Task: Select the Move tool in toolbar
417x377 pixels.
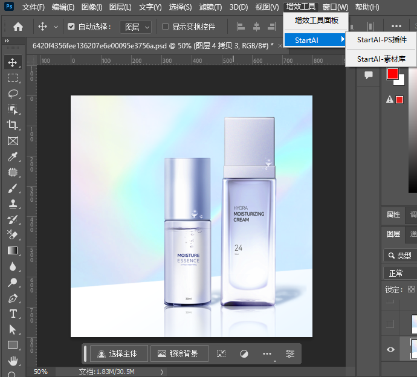Action: (x=13, y=62)
